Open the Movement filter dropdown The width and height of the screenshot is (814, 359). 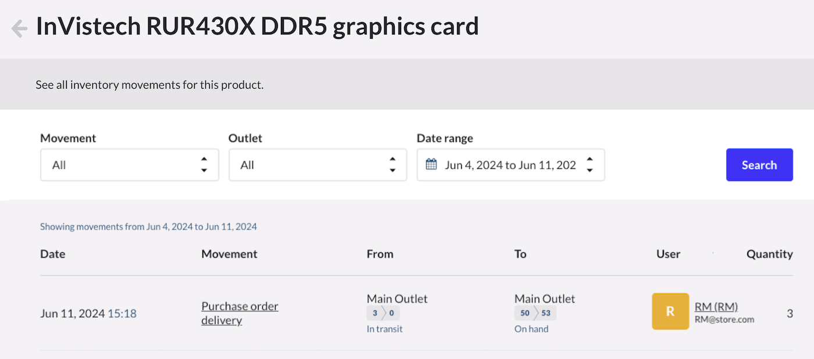(129, 165)
